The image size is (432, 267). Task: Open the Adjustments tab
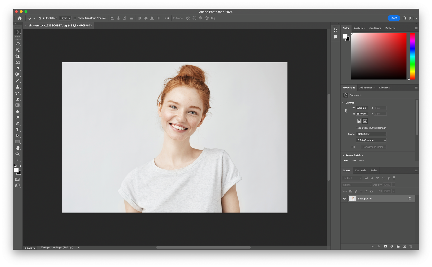pyautogui.click(x=367, y=87)
